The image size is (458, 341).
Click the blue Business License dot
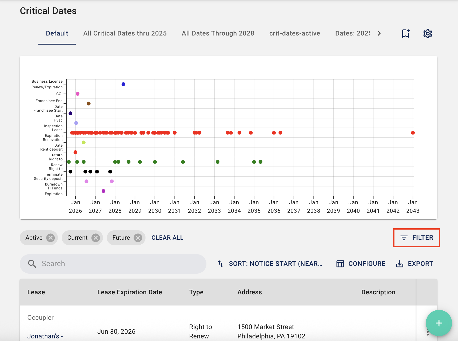pyautogui.click(x=123, y=84)
